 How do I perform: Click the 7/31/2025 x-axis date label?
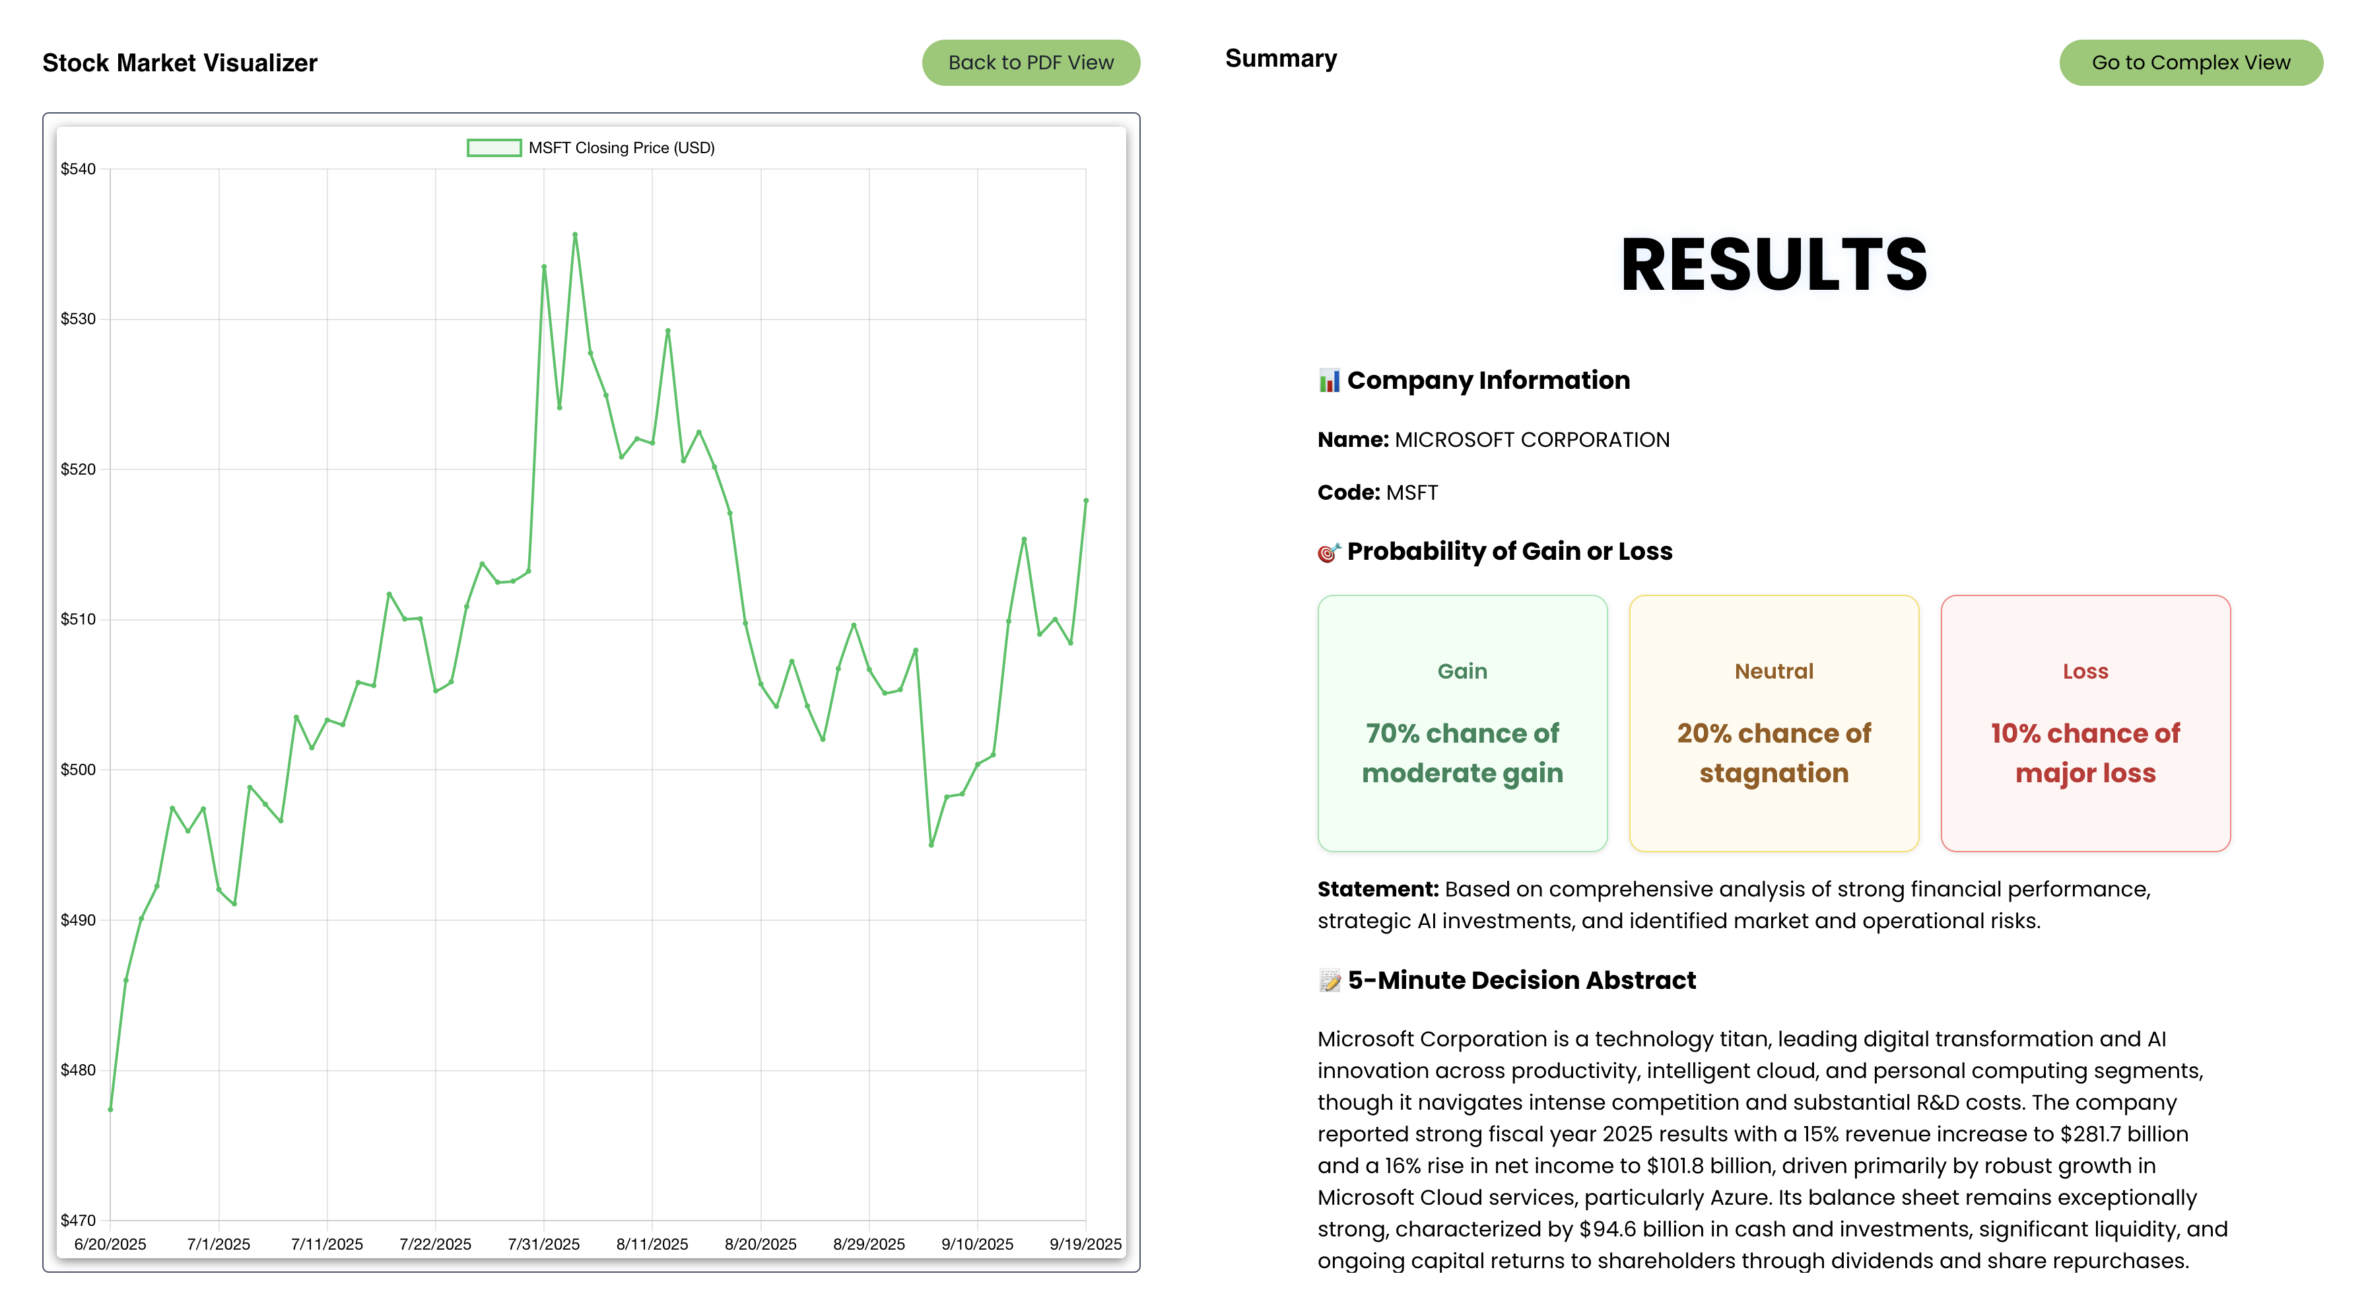tap(544, 1243)
